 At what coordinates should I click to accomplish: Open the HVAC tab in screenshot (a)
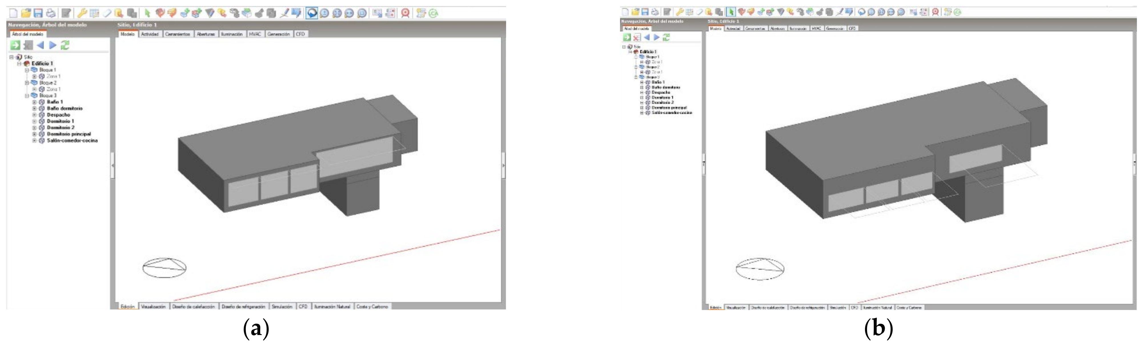255,34
